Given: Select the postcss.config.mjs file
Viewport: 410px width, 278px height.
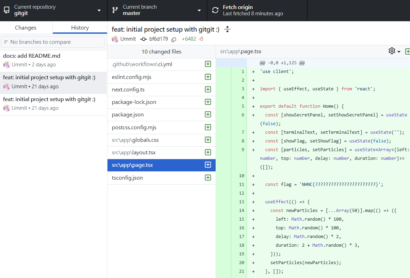Looking at the screenshot, I should [161, 128].
